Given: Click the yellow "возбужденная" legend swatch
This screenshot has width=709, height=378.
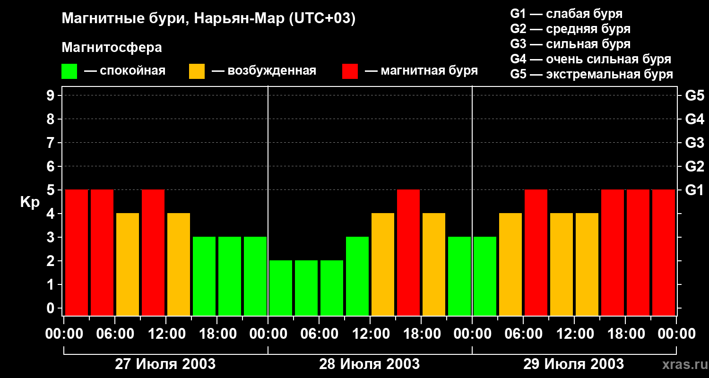Looking at the screenshot, I should (197, 71).
